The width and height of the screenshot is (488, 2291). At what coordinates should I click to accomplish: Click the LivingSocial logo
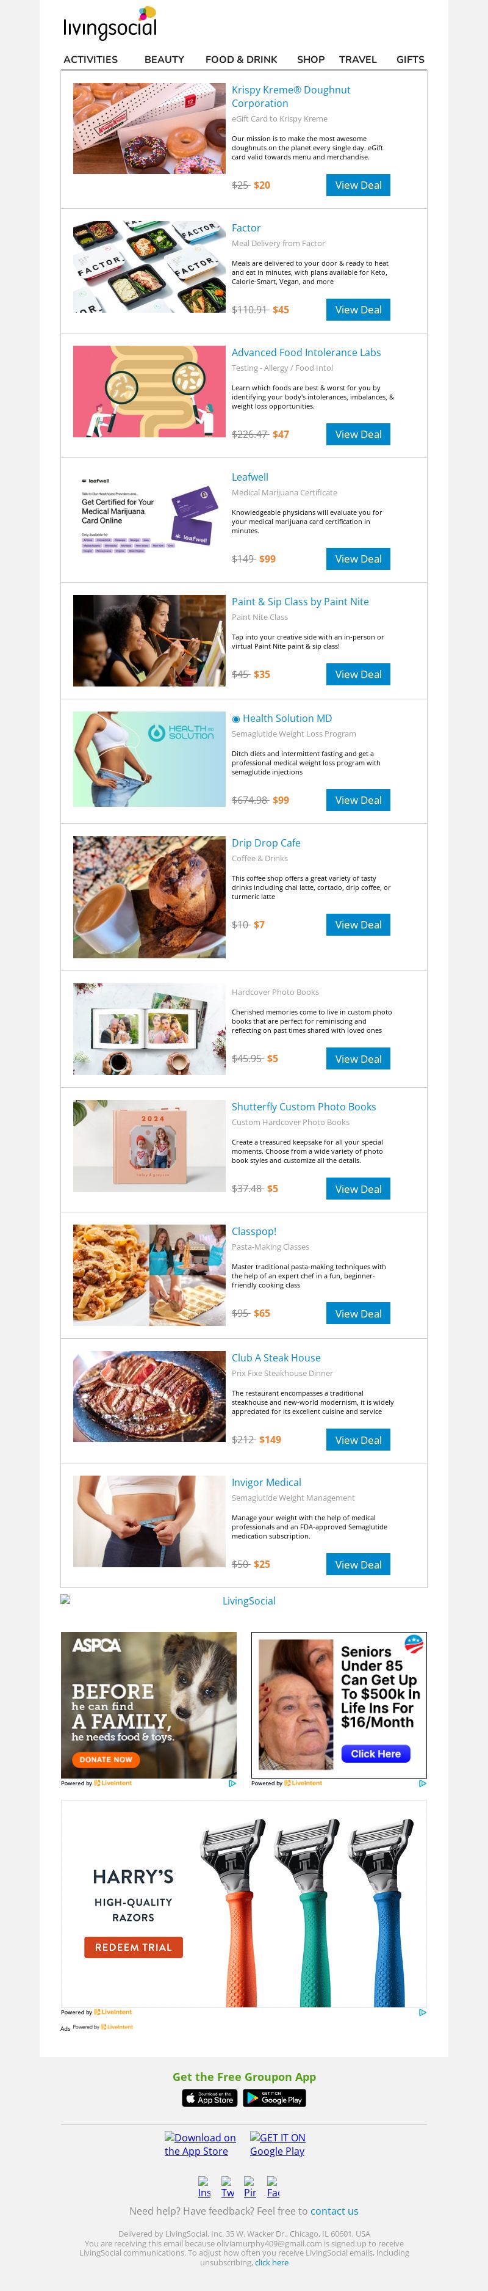[x=109, y=24]
